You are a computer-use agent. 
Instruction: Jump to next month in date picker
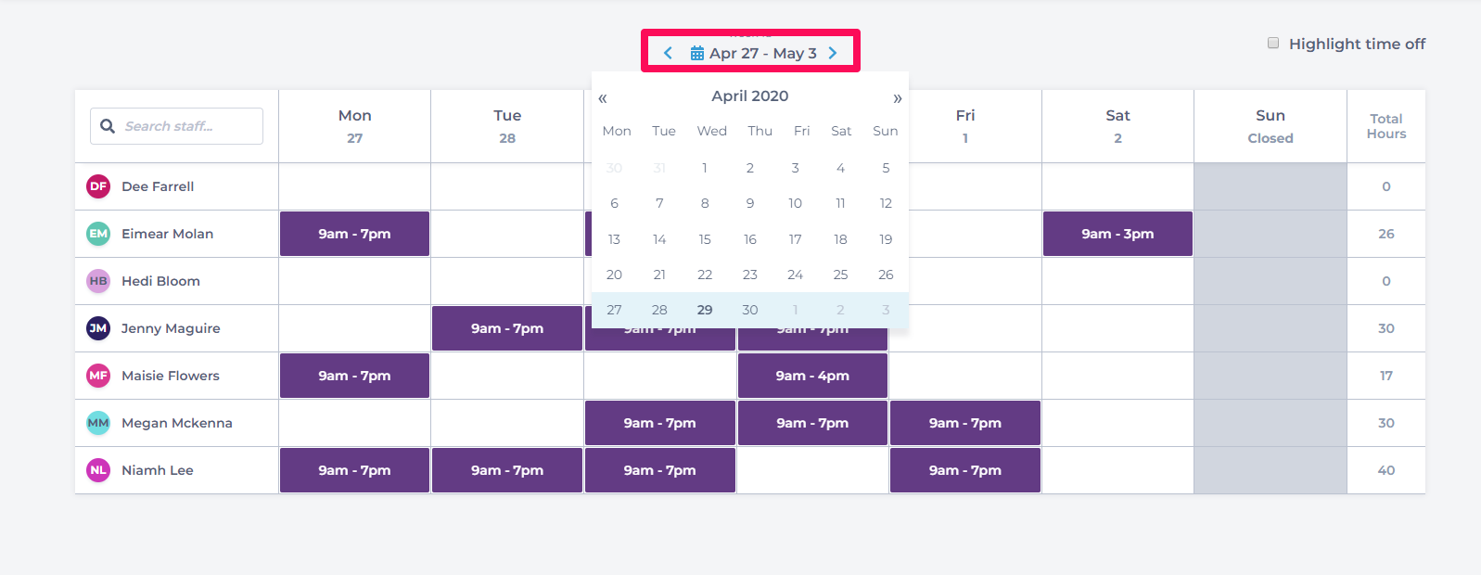click(897, 98)
